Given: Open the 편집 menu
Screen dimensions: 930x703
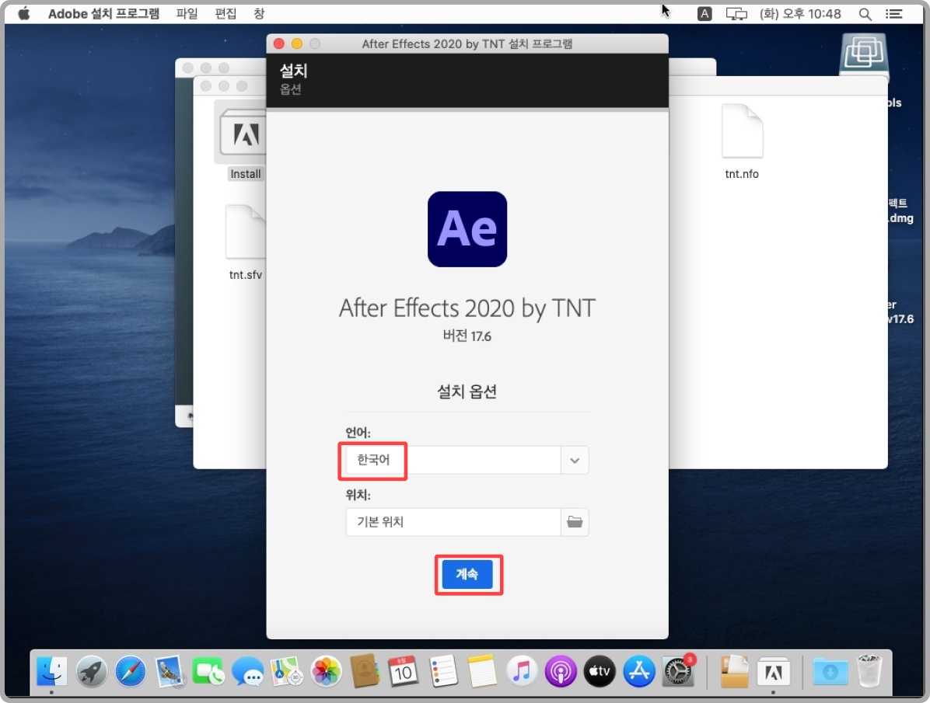Looking at the screenshot, I should (x=226, y=14).
